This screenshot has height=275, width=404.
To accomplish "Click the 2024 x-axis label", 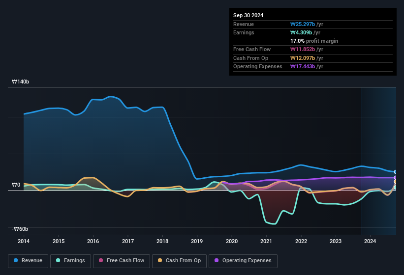I will [370, 241].
